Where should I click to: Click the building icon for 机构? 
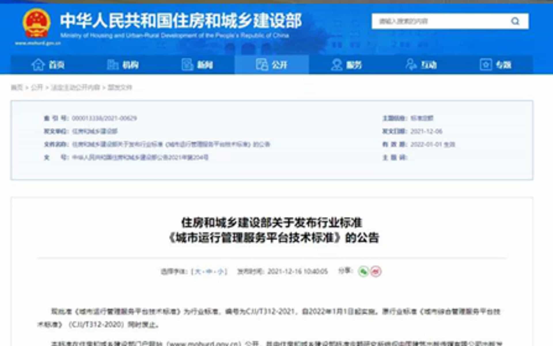click(113, 65)
